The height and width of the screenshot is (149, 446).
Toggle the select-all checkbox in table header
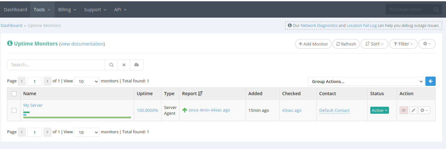click(x=14, y=94)
